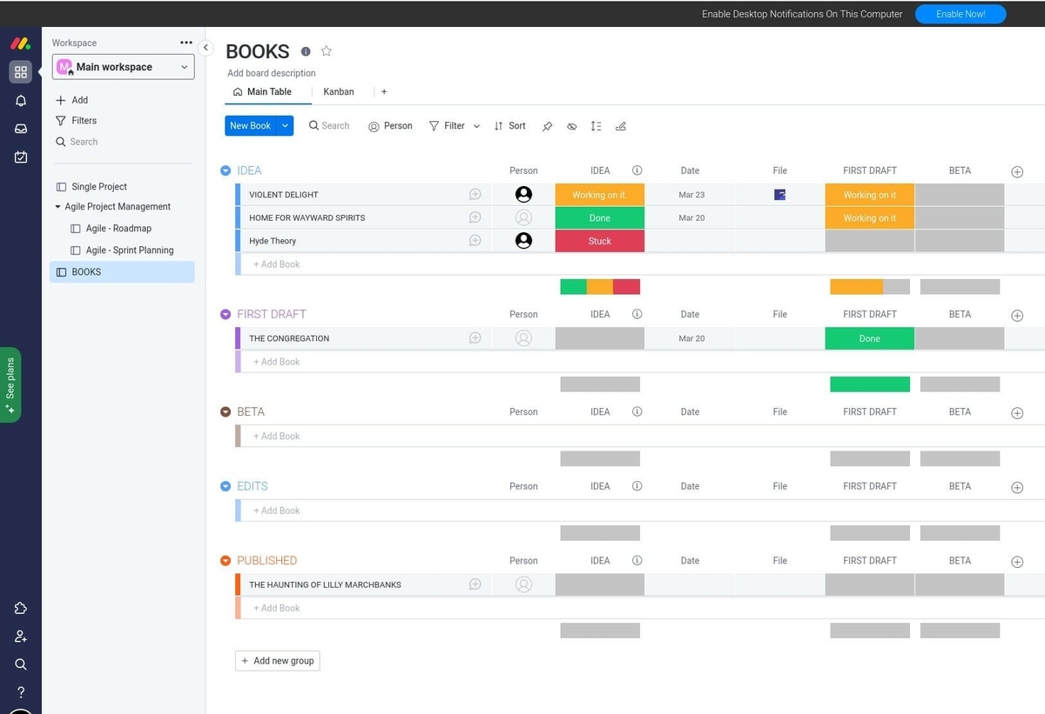Click the New Book button
Screen dimensions: 1045x714
[253, 125]
